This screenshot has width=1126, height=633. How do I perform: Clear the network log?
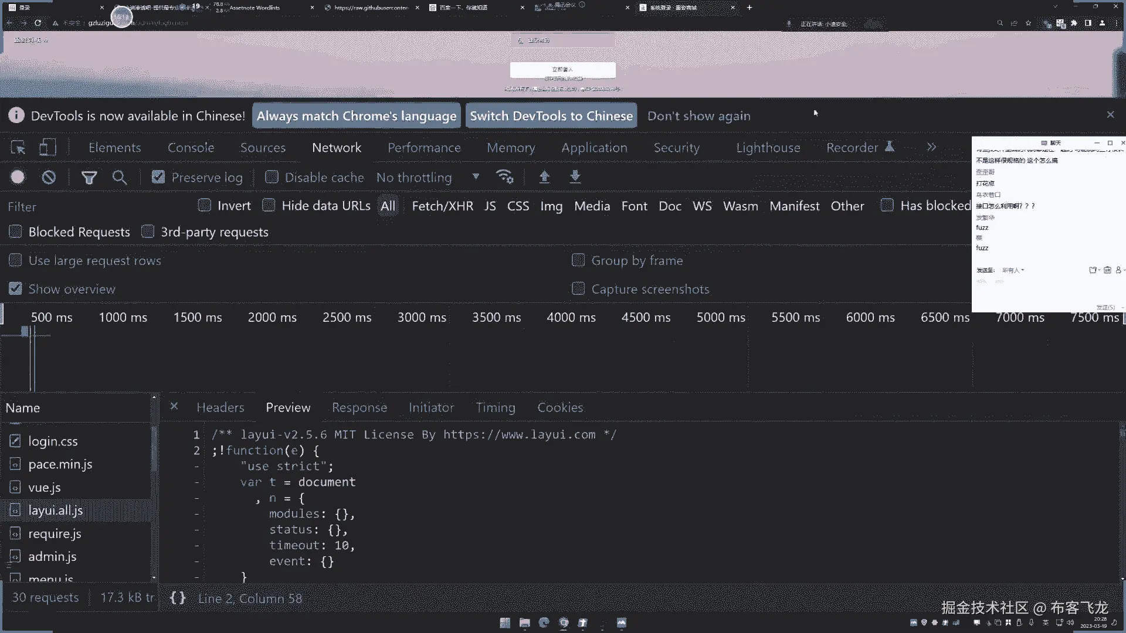pos(49,177)
